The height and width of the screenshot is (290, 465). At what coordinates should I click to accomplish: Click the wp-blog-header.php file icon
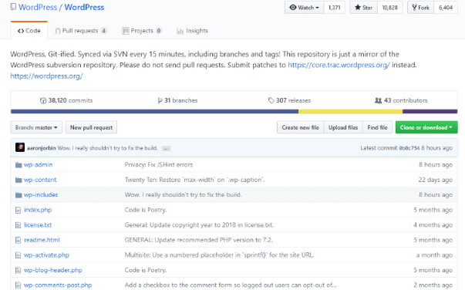[18, 270]
